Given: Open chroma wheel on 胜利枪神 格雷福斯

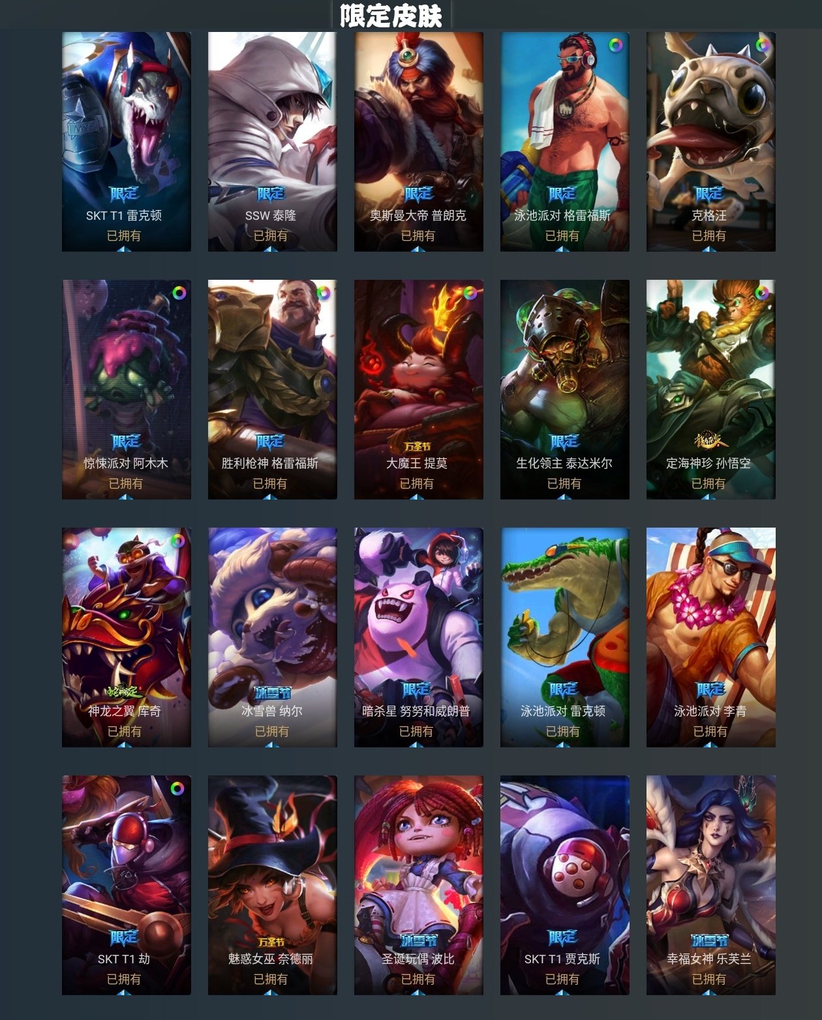Looking at the screenshot, I should click(324, 293).
